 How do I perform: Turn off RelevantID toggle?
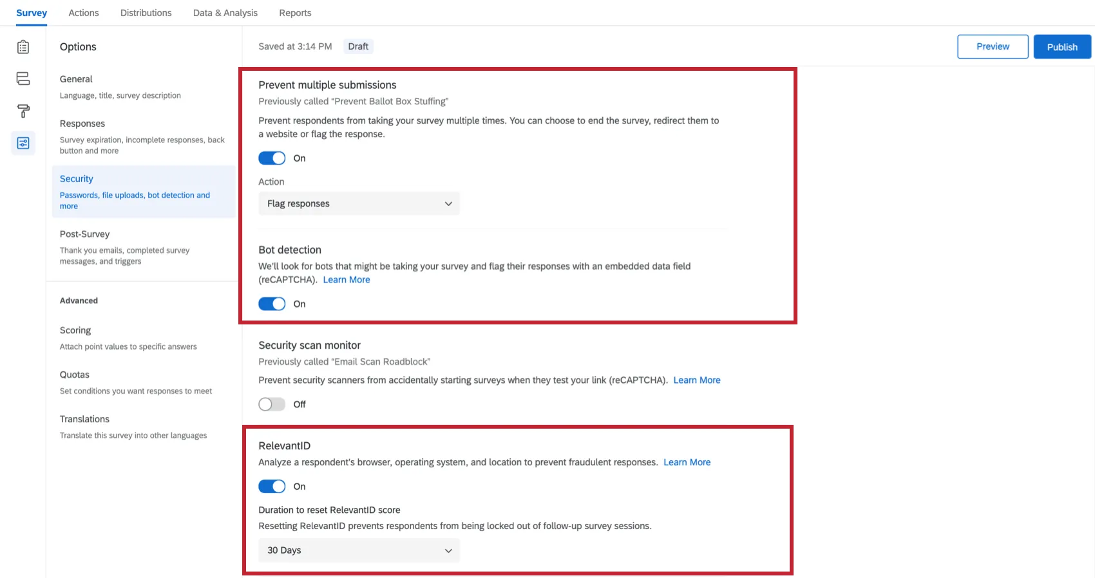[x=272, y=487]
